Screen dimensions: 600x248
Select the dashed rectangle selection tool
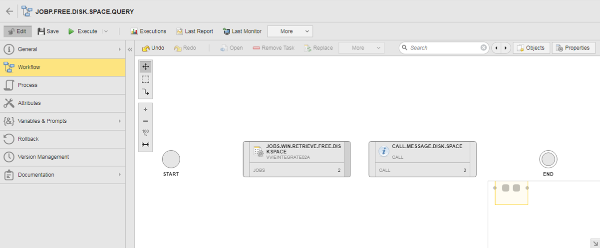pyautogui.click(x=145, y=79)
